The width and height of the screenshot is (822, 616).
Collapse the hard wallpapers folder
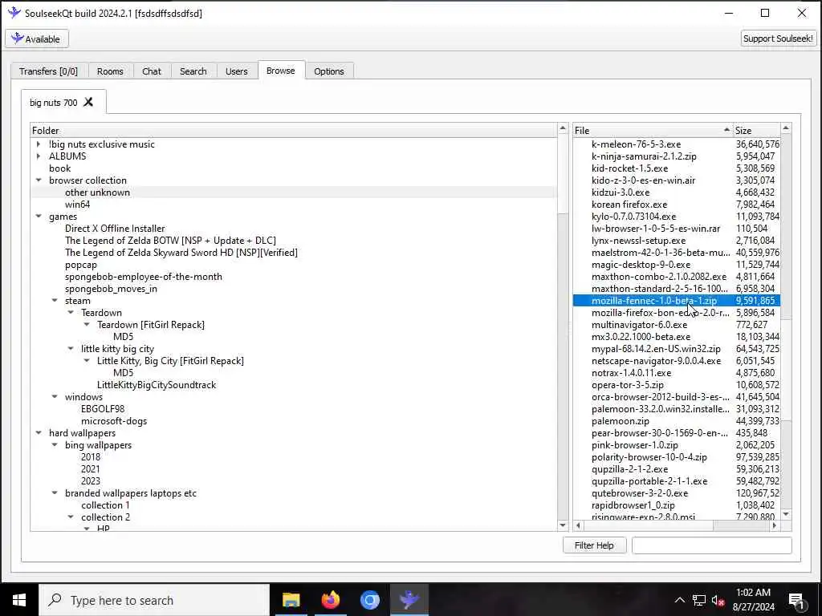click(39, 433)
